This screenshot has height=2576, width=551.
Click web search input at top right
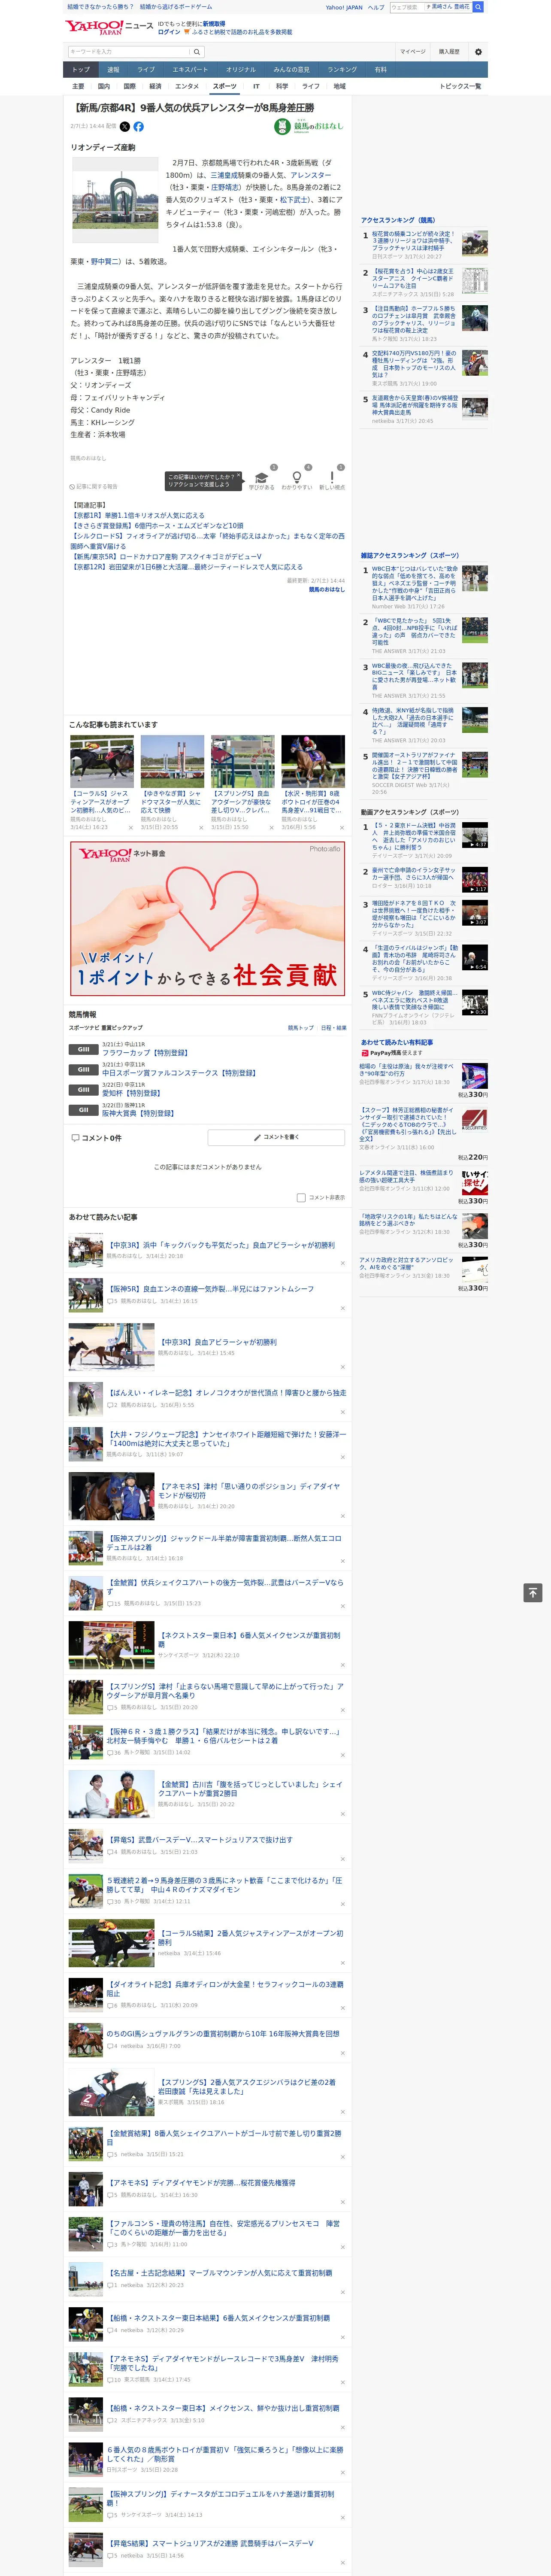click(x=407, y=7)
